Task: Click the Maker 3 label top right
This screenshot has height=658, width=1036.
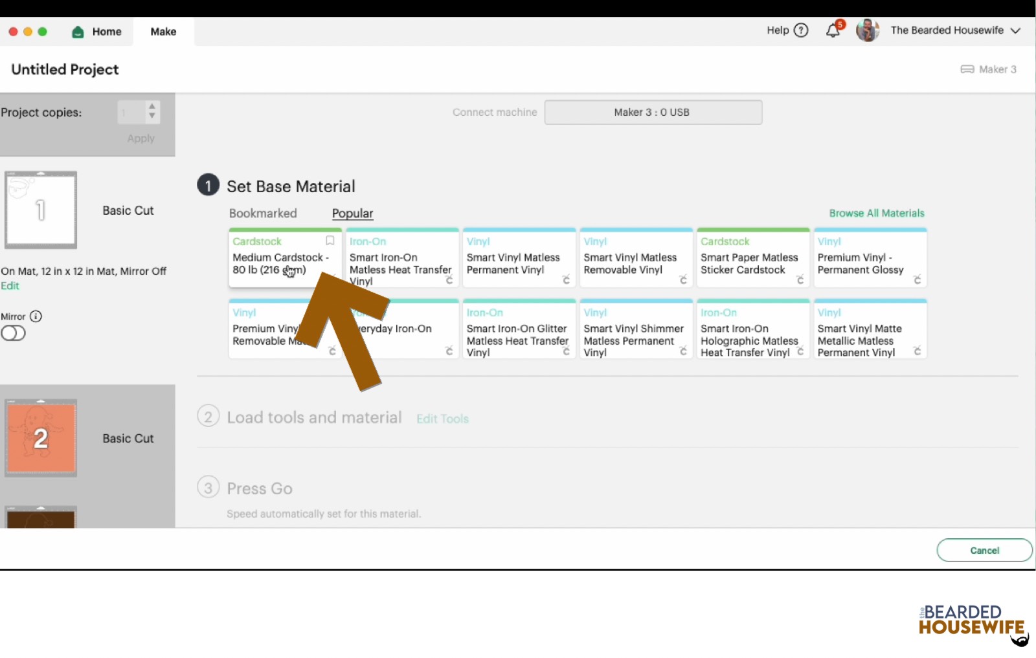Action: tap(998, 69)
